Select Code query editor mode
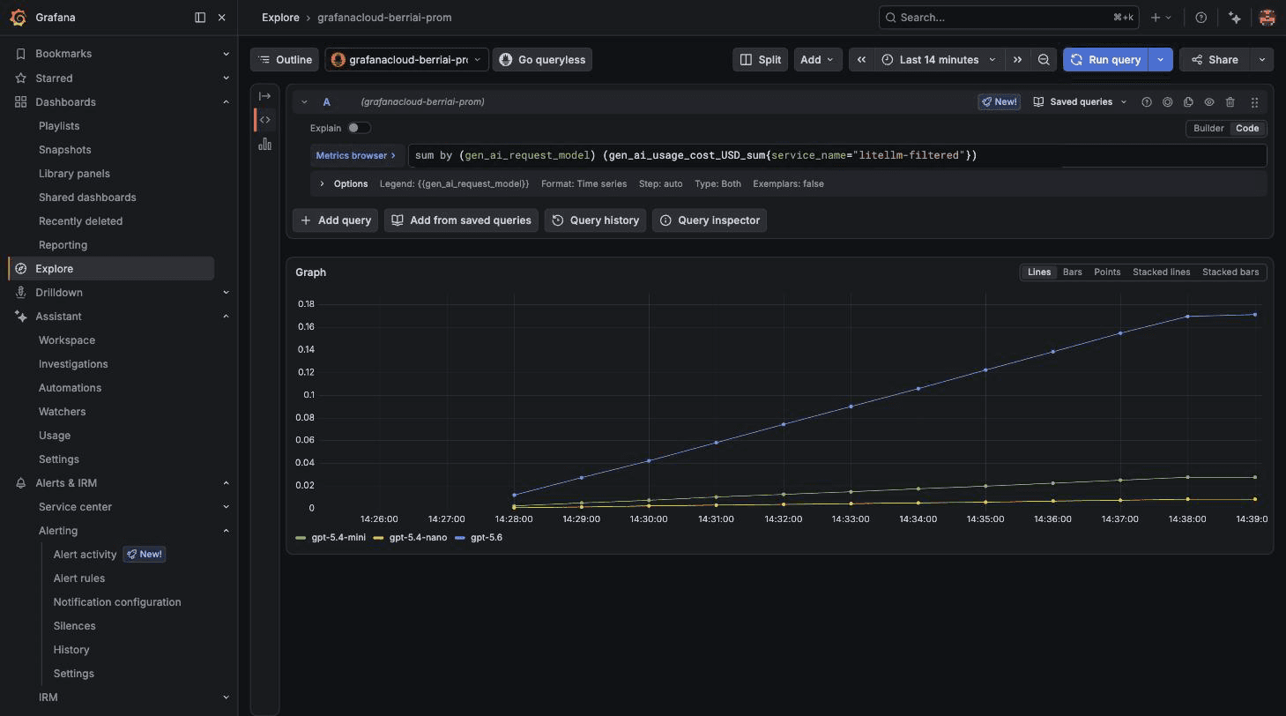 point(1247,129)
